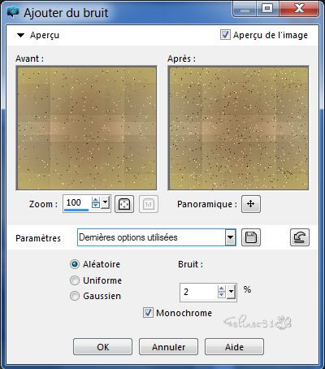Open the Paramètres presets dropdown

pos(231,237)
